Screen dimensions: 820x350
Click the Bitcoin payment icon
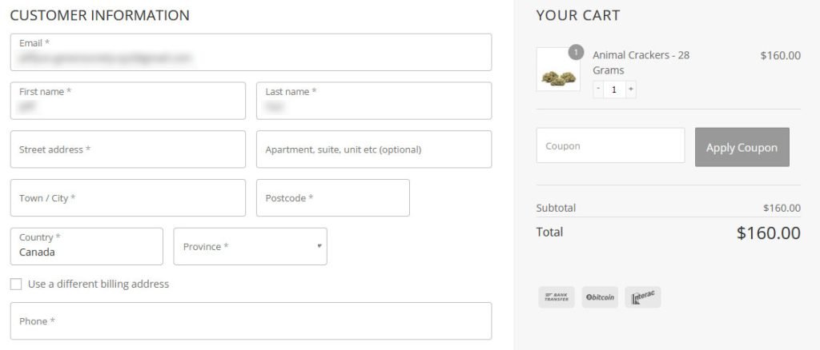[x=600, y=297]
